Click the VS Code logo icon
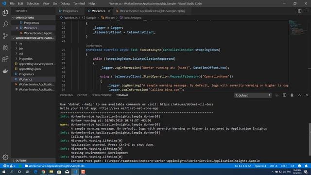This screenshot has height=175, width=311. 4,3
